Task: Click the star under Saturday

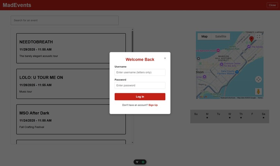Action: click(263, 117)
